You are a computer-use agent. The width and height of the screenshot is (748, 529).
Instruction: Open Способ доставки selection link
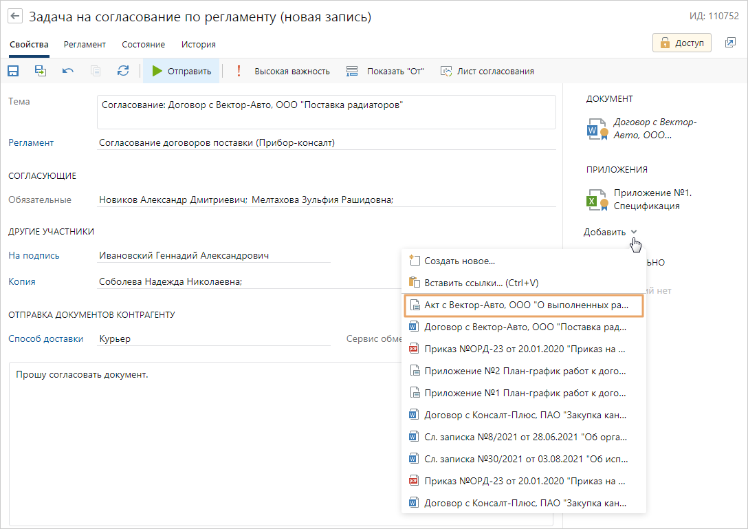pos(45,338)
